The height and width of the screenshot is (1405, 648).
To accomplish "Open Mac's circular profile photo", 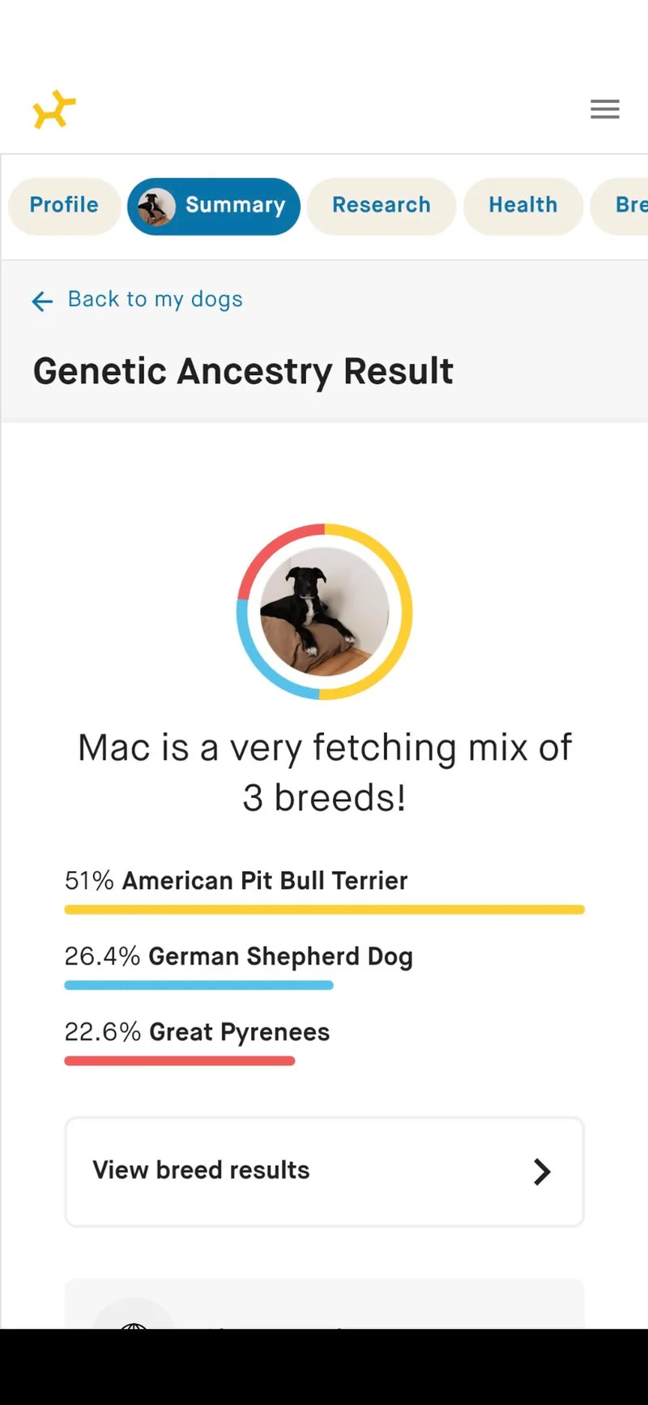I will tap(324, 612).
